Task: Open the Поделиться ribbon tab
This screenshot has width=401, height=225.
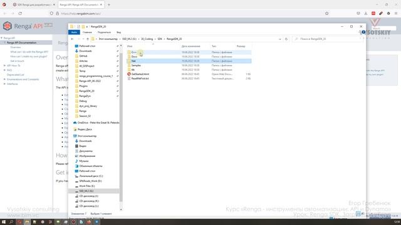Action: click(104, 32)
